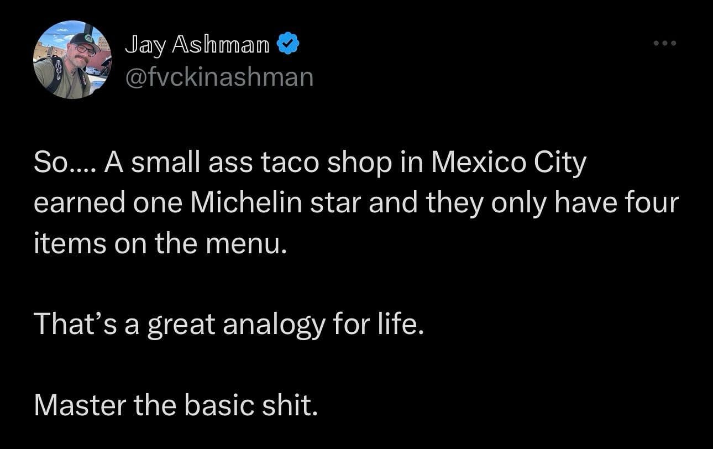Select the line "Master the basic shit."
The image size is (713, 449).
click(176, 405)
